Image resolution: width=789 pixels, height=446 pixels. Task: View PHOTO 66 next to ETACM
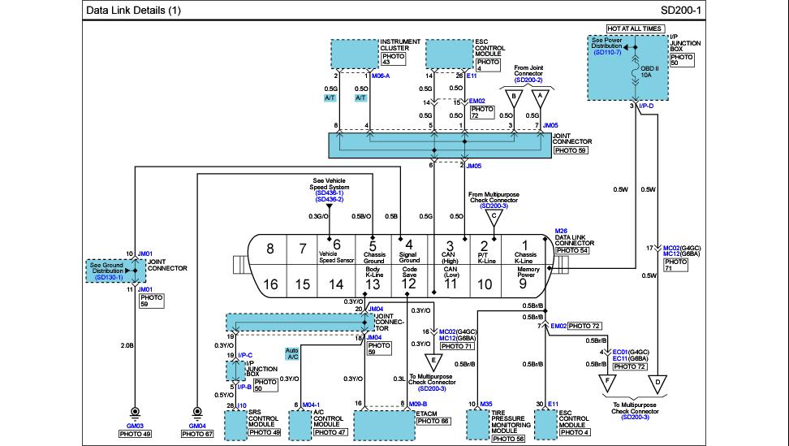(433, 421)
